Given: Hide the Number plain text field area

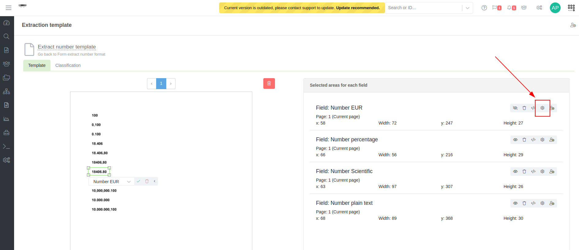Looking at the screenshot, I should pos(515,203).
